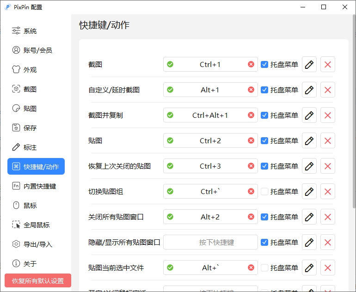Click the 隐藏/显示所有贴图窗口 shortcut input field
356x292 pixels.
pyautogui.click(x=210, y=242)
